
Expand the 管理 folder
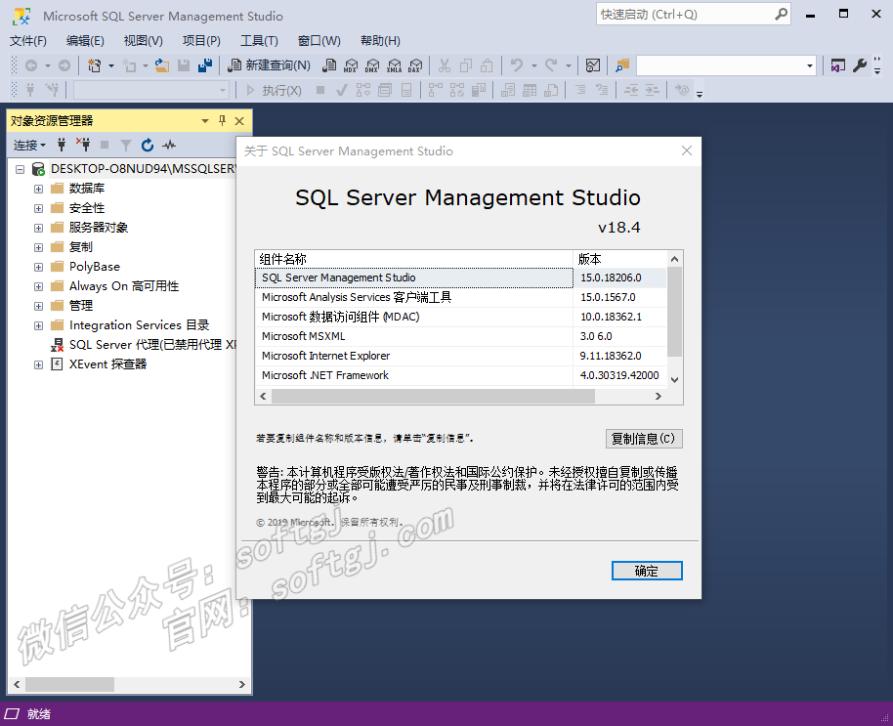tap(38, 306)
